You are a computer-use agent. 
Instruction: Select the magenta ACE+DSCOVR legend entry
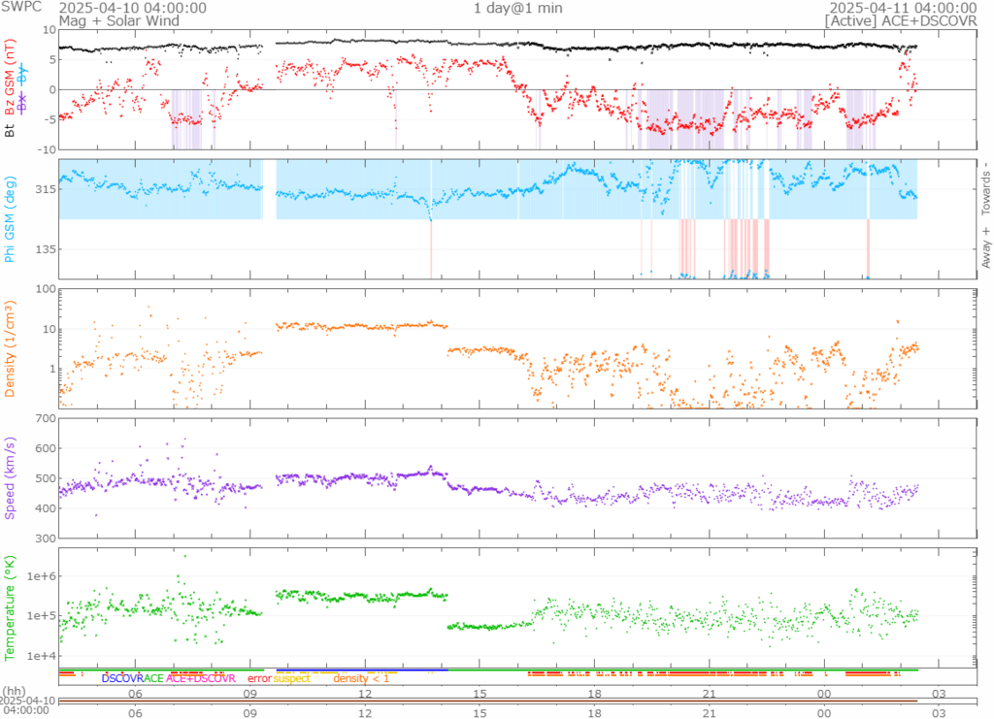pos(201,678)
